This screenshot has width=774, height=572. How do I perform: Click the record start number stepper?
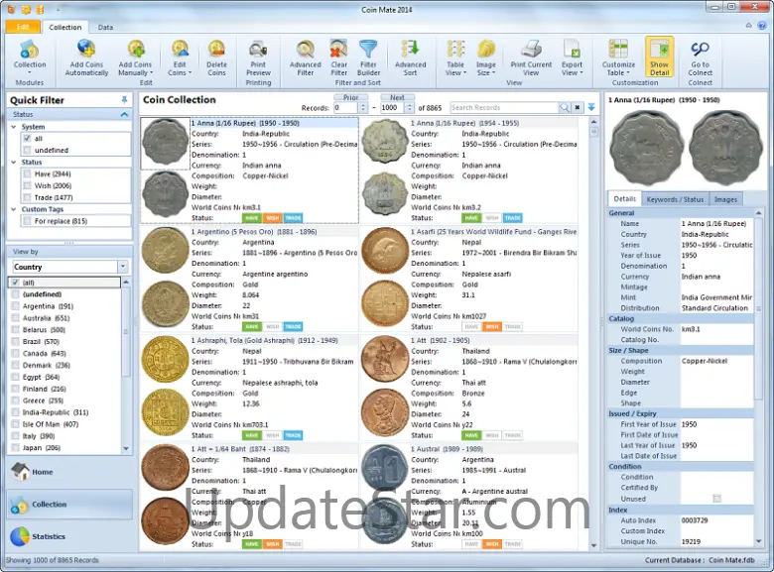363,107
